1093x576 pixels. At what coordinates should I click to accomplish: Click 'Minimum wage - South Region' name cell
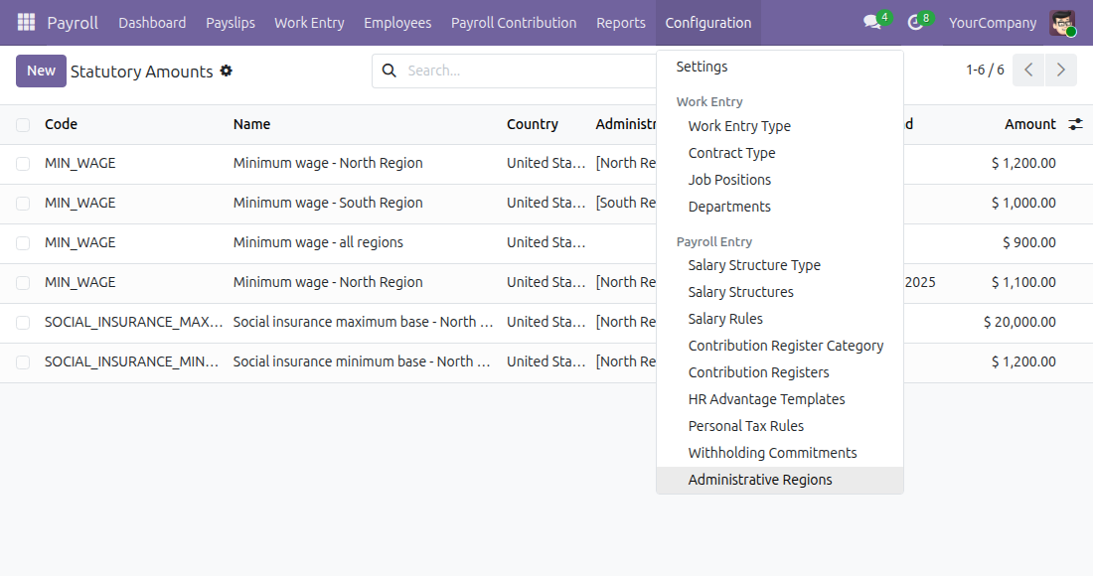tap(328, 203)
